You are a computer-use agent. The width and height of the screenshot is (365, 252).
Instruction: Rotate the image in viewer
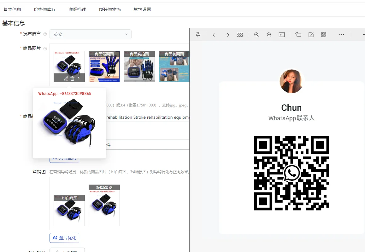tap(298, 35)
